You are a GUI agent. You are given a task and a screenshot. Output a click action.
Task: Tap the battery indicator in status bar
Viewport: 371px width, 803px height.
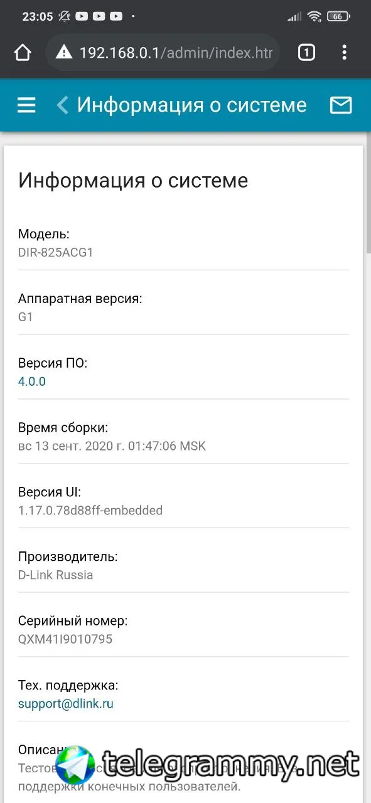pos(338,17)
